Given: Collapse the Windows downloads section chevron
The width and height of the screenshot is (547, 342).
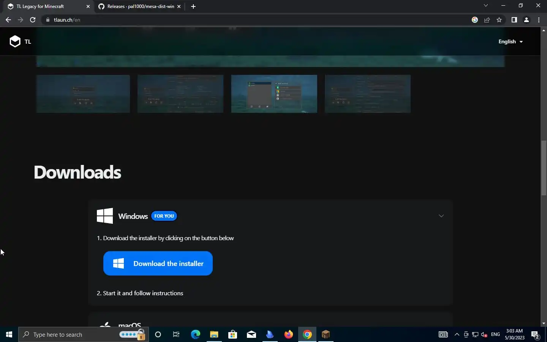Looking at the screenshot, I should click(441, 216).
